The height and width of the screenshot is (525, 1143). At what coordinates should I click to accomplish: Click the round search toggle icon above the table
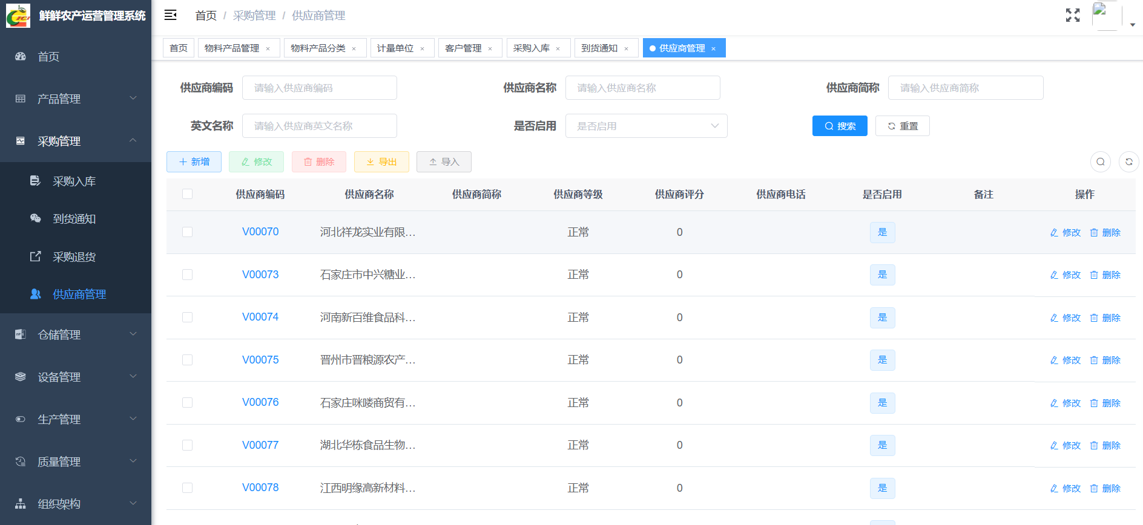(1100, 161)
